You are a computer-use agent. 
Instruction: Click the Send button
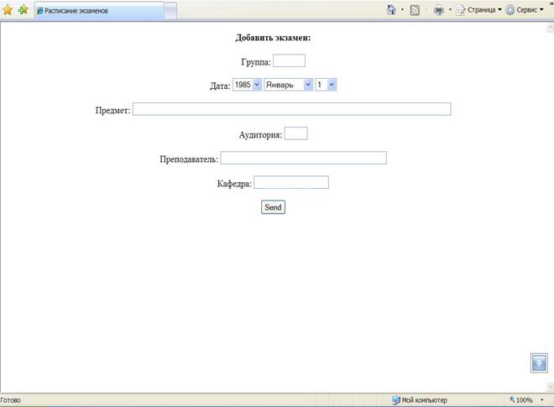273,207
